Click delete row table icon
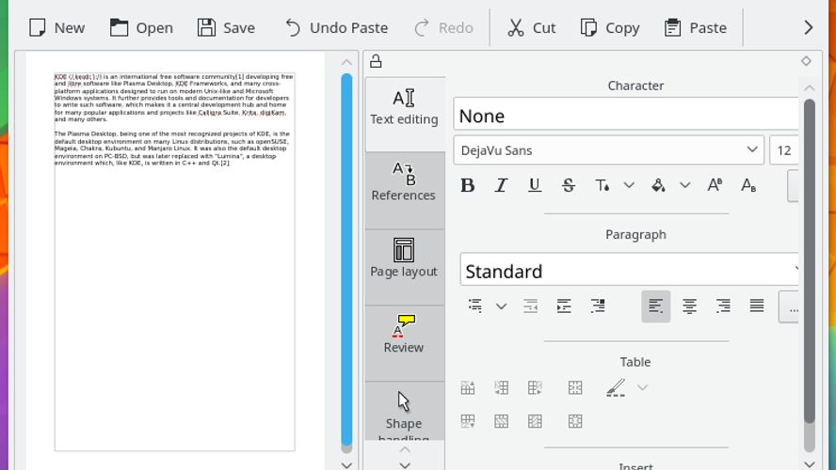The width and height of the screenshot is (836, 470). [x=501, y=421]
